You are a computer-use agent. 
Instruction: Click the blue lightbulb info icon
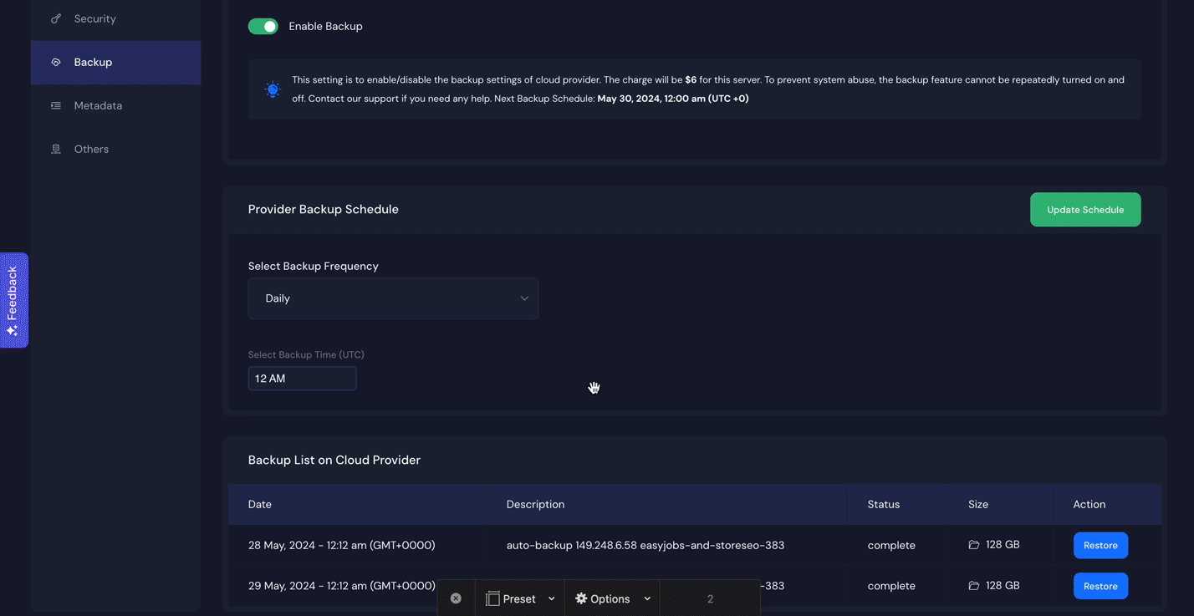tap(273, 89)
